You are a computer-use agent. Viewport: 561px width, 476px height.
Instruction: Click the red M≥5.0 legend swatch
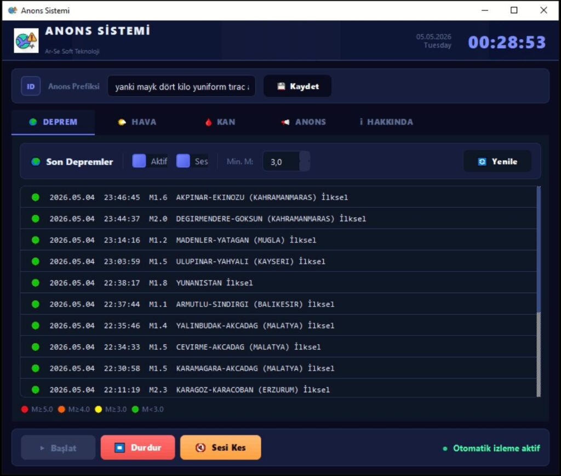[25, 410]
